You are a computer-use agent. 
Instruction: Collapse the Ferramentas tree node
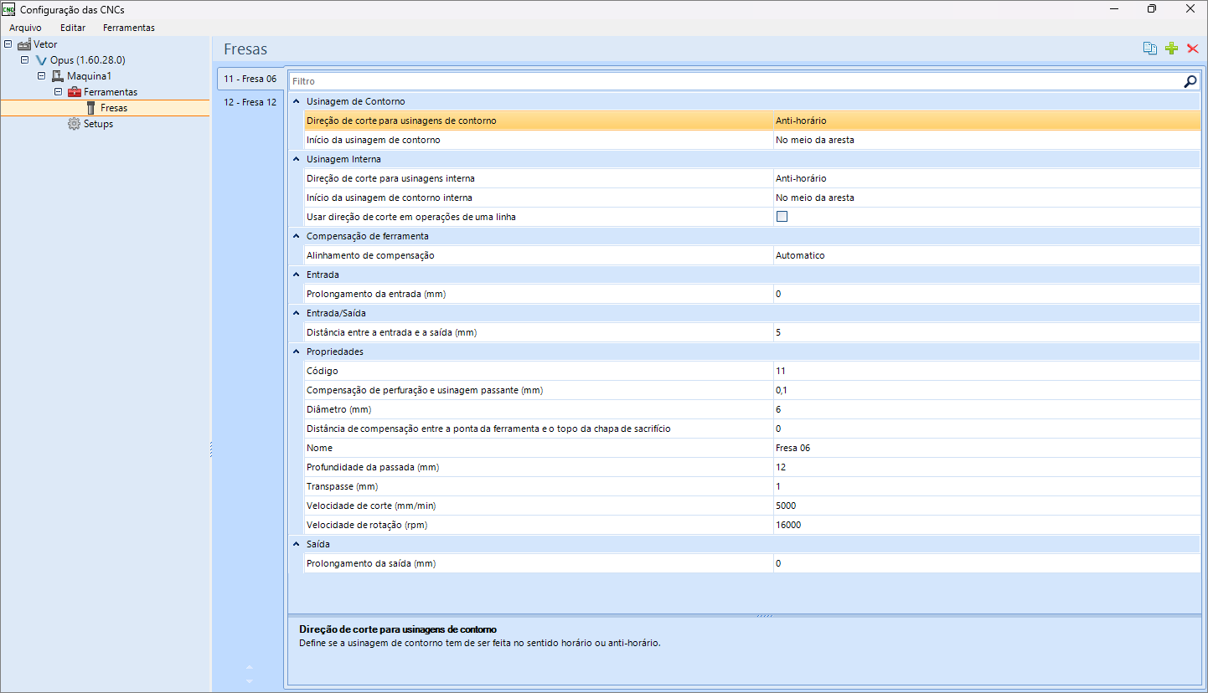pos(59,92)
